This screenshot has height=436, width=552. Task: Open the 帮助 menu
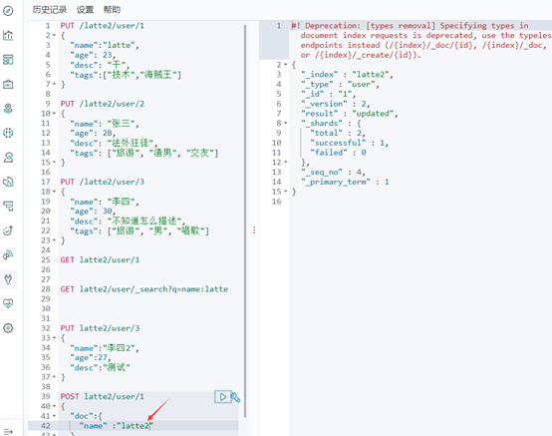(x=112, y=10)
